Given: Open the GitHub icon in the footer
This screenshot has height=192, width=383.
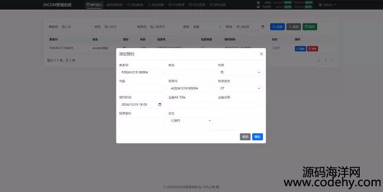Looking at the screenshot, I should click(x=217, y=187).
